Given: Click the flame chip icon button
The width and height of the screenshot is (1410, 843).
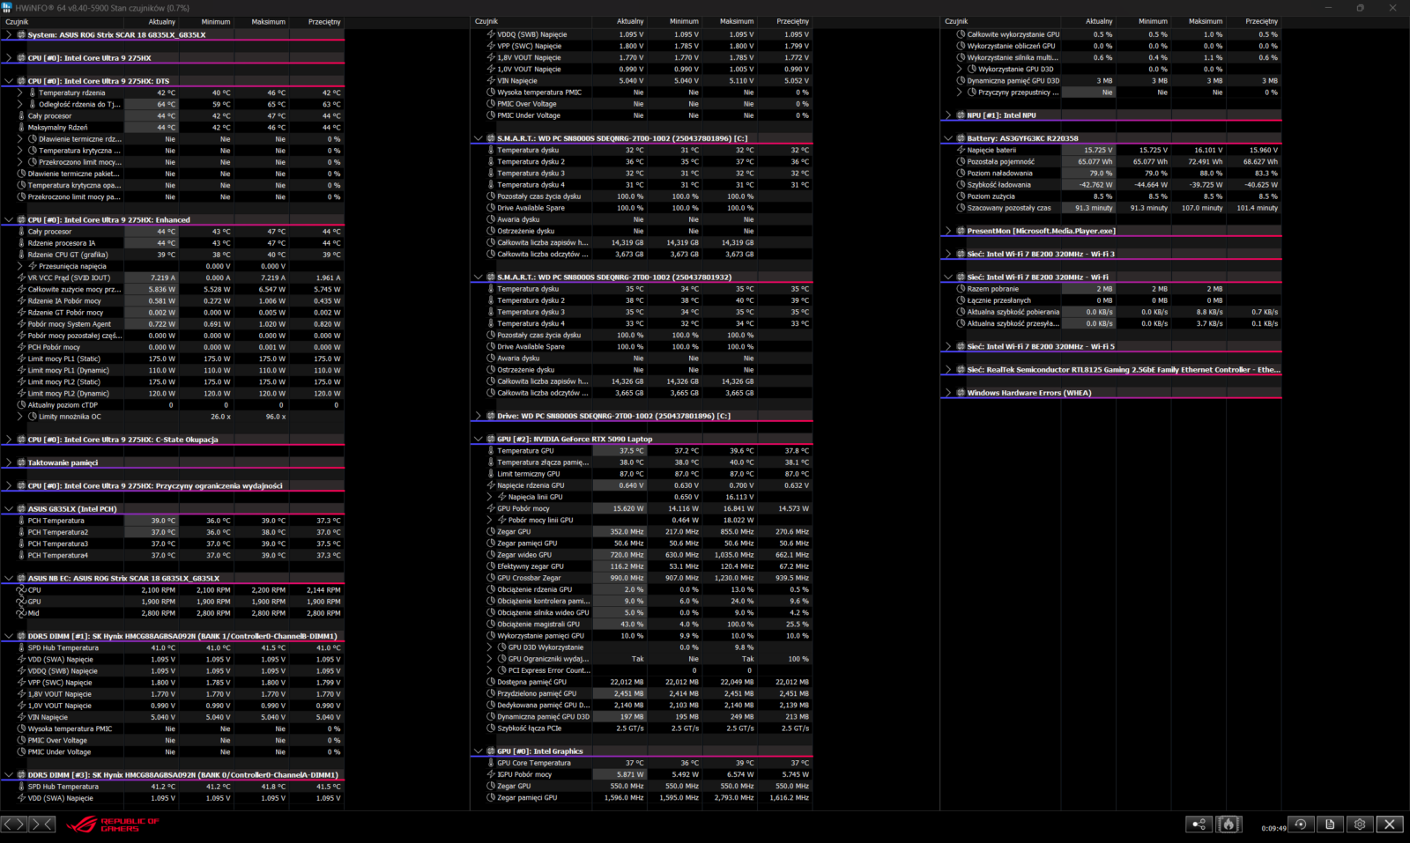Looking at the screenshot, I should (1228, 825).
